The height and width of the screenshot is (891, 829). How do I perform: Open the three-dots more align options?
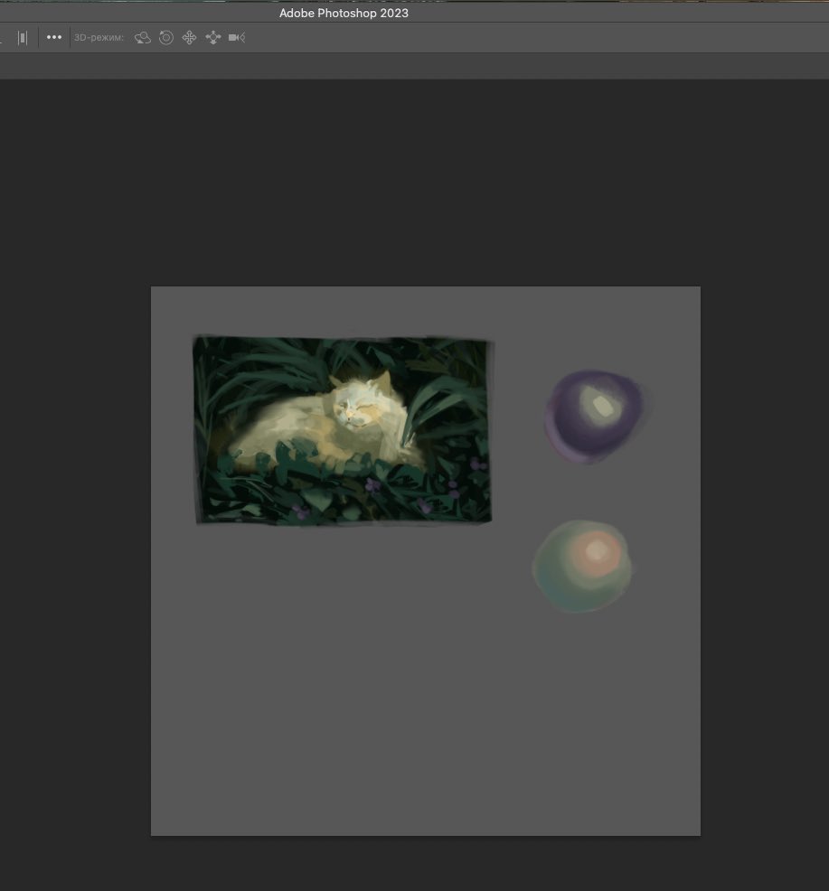tap(54, 38)
